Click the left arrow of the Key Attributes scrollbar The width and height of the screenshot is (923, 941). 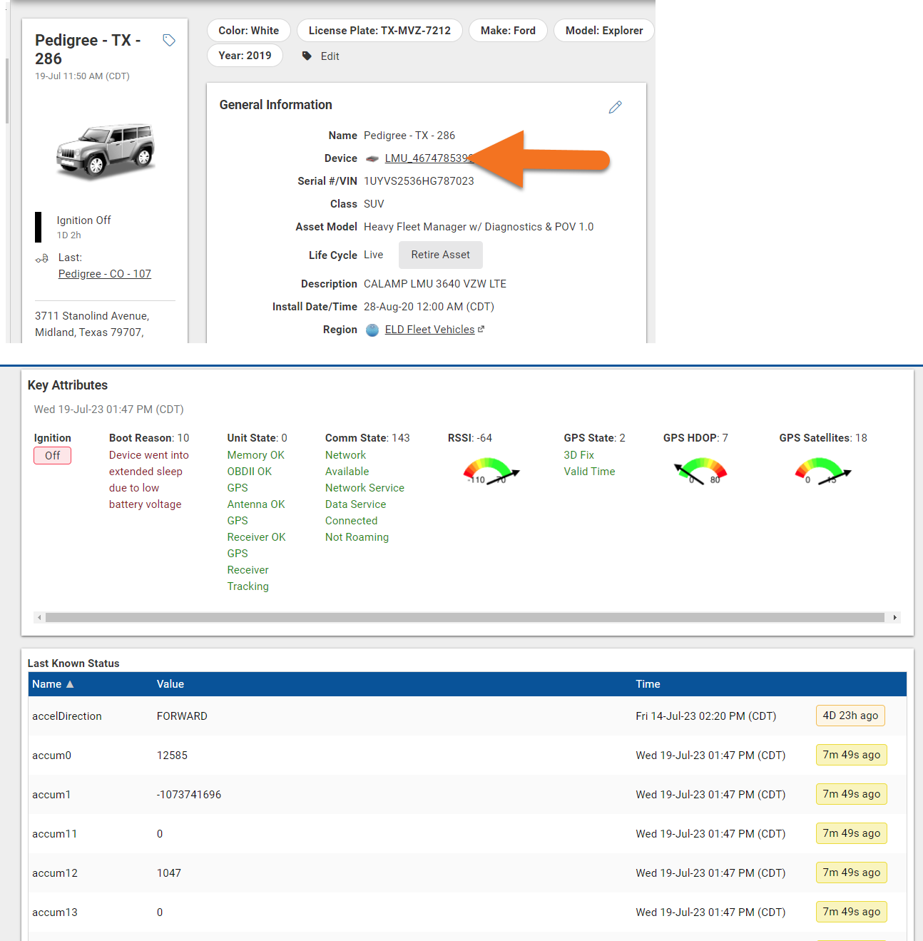(x=40, y=618)
